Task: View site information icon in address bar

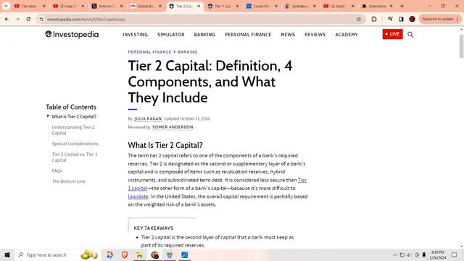Action: tap(41, 19)
